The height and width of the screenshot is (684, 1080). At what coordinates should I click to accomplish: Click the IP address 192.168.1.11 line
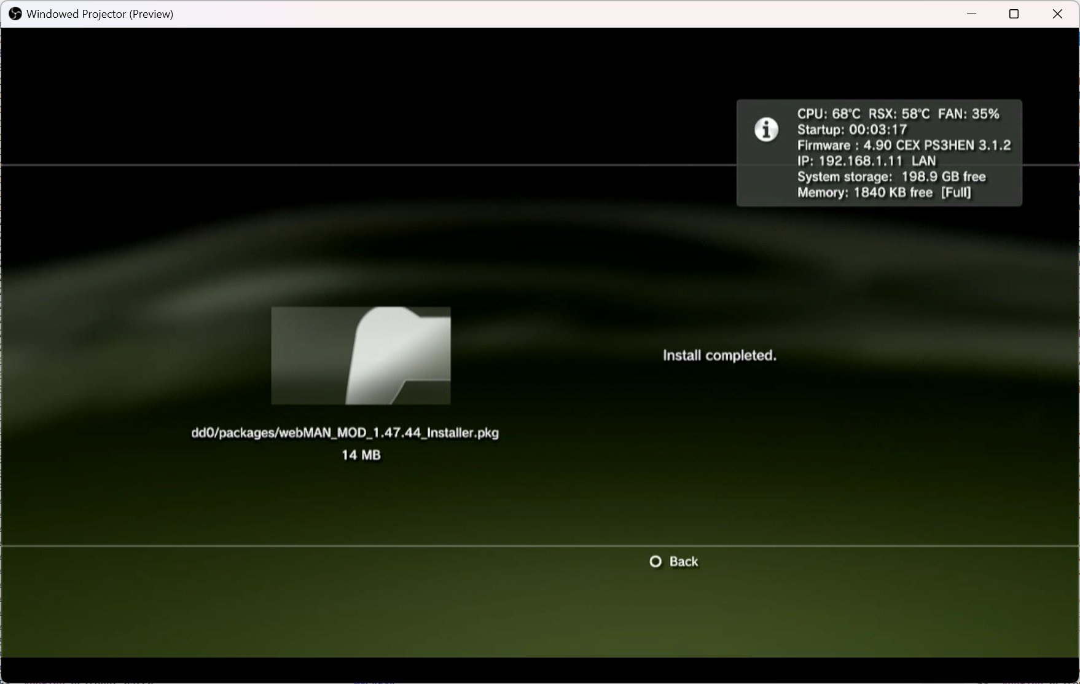[866, 161]
